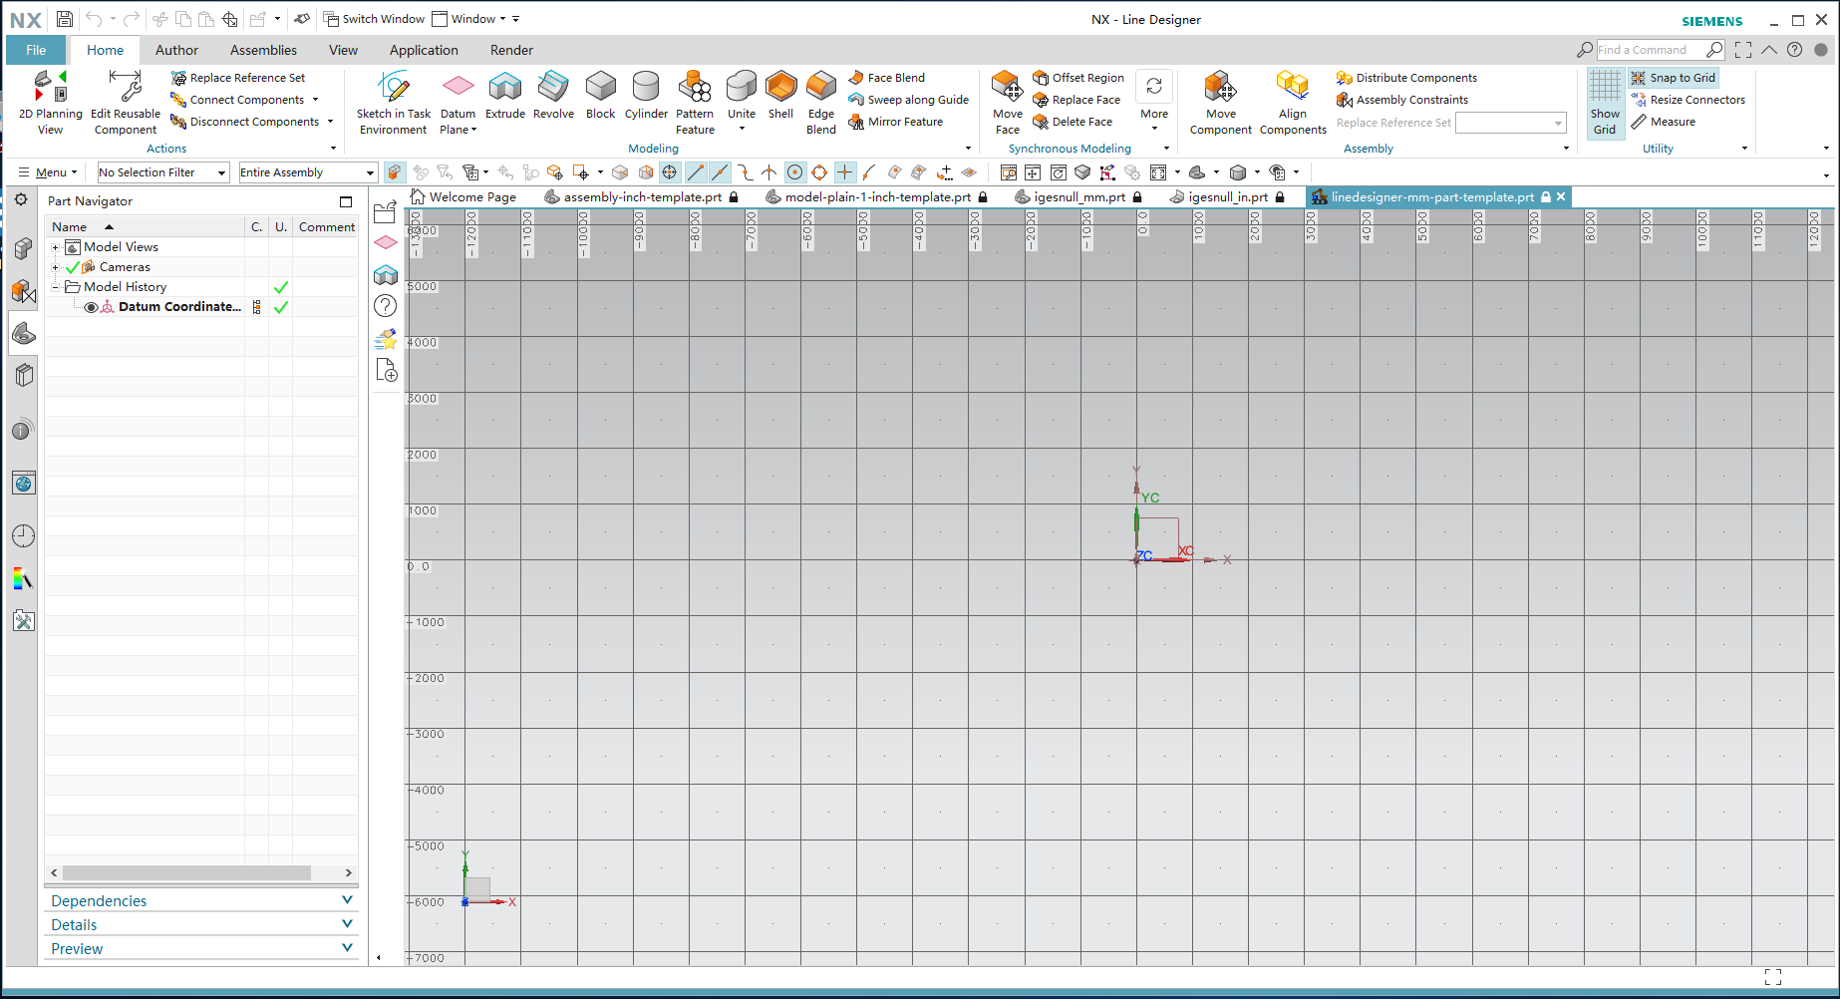Toggle the Show Grid button
1840x999 pixels.
click(1605, 103)
